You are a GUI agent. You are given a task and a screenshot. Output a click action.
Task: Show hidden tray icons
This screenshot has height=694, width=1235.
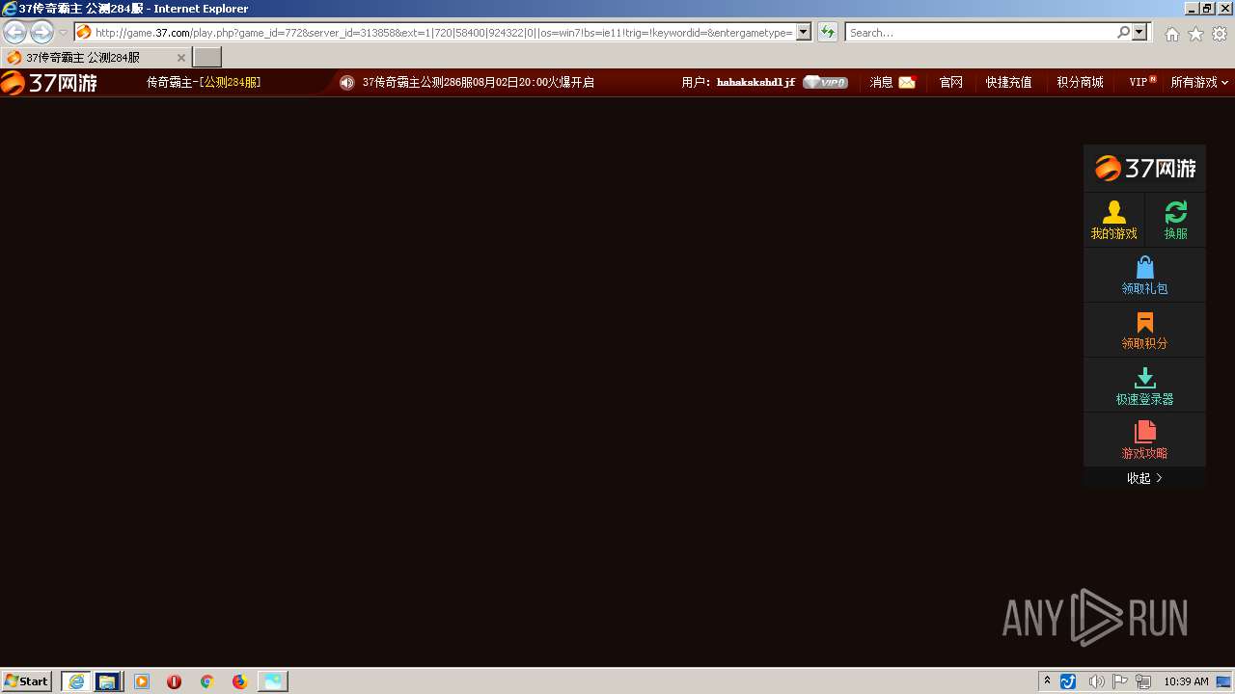[x=1047, y=681]
